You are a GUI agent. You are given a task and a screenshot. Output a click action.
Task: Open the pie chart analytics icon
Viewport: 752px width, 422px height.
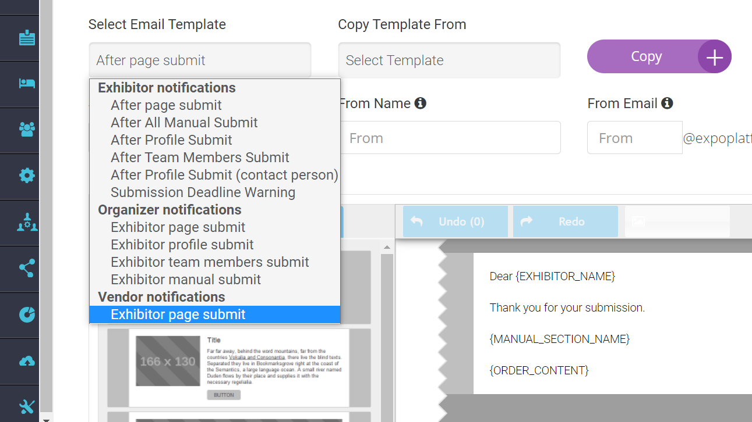[x=27, y=314]
